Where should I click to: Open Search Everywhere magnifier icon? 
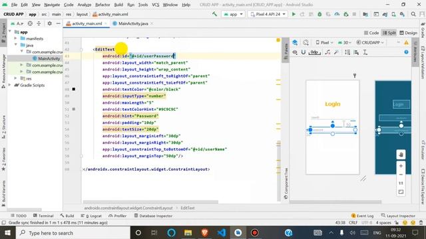(413, 14)
